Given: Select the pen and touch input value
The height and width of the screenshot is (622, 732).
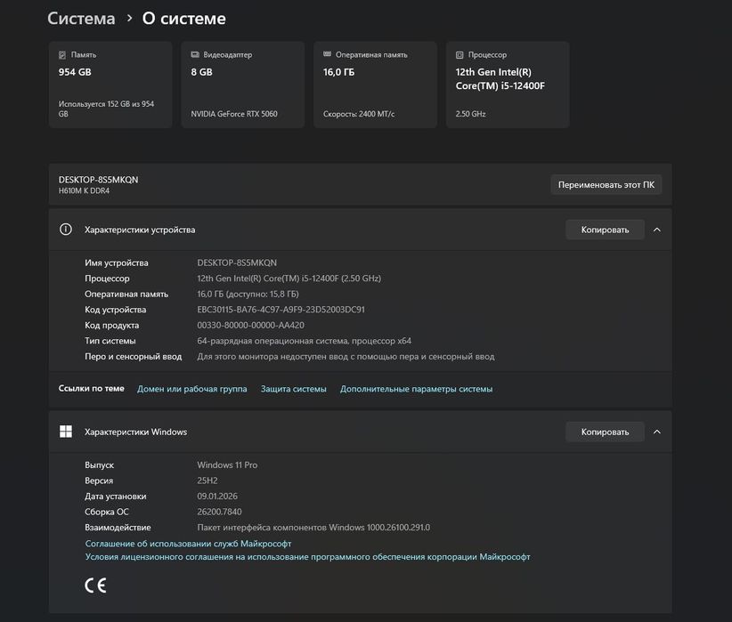Looking at the screenshot, I should pos(346,357).
